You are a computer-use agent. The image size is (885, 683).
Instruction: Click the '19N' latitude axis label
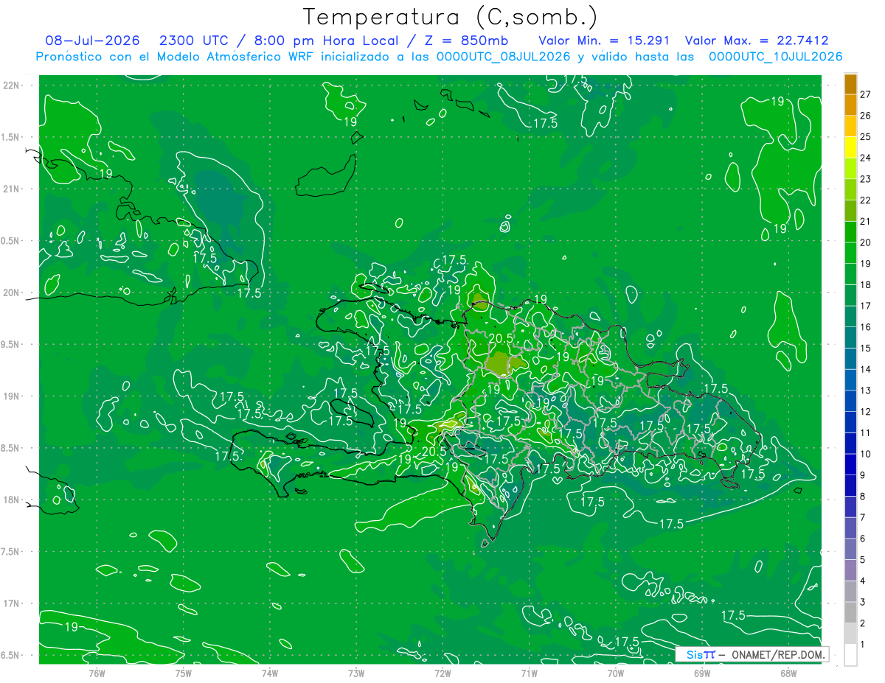pyautogui.click(x=12, y=396)
